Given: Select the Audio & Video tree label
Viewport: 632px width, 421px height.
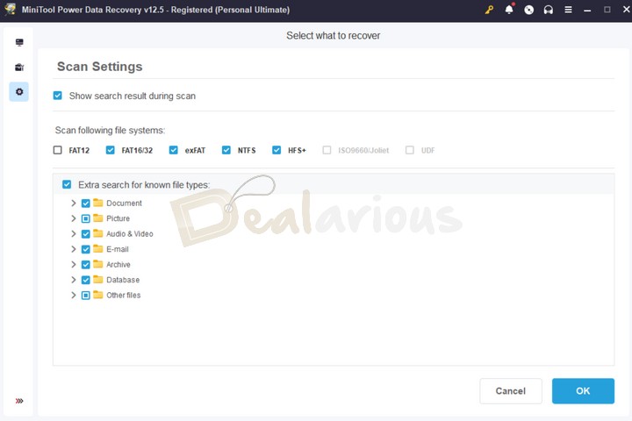Looking at the screenshot, I should click(130, 233).
